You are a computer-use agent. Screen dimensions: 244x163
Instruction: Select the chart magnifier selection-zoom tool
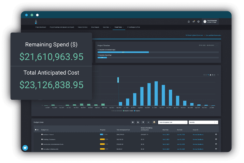208,75
